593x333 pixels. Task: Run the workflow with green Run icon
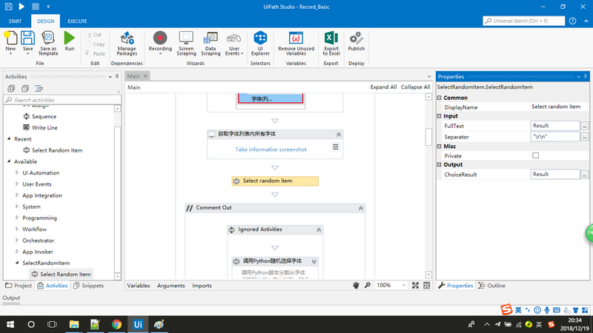point(69,38)
